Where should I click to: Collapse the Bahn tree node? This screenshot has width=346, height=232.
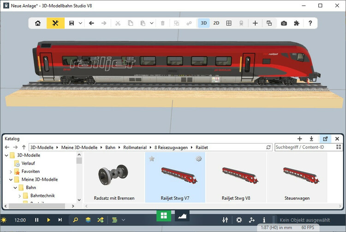pyautogui.click(x=15, y=188)
